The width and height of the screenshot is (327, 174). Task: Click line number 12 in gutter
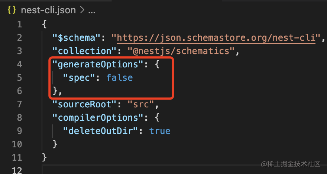coord(17,170)
